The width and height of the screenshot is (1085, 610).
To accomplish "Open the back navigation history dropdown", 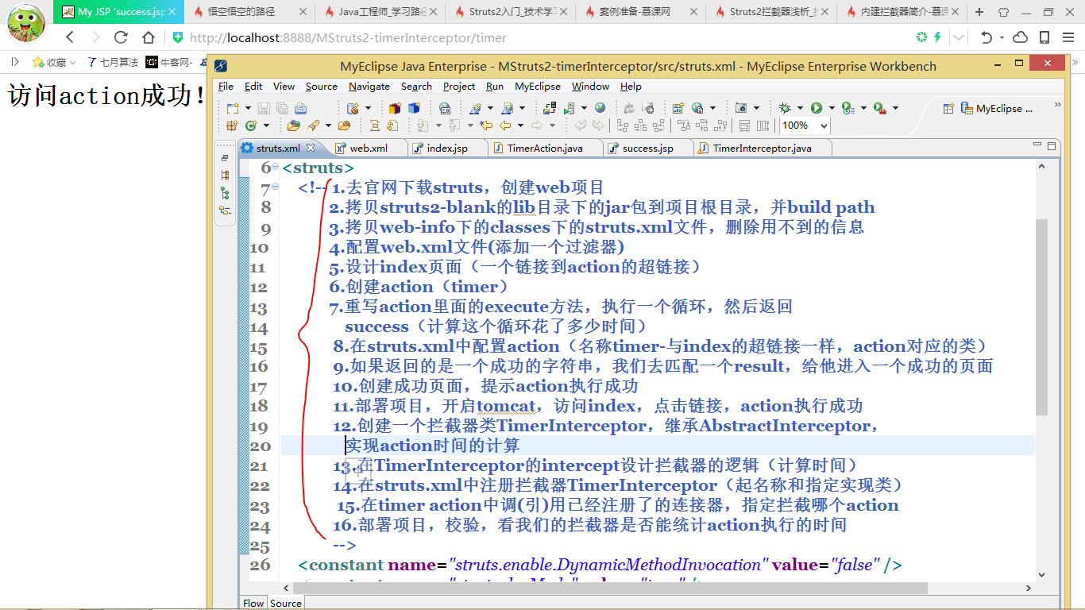I will click(520, 125).
